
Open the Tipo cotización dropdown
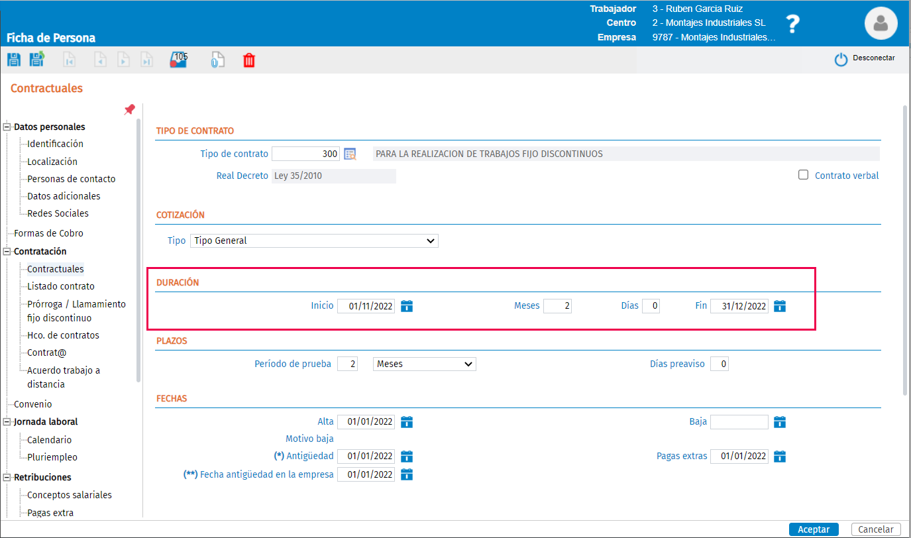314,241
